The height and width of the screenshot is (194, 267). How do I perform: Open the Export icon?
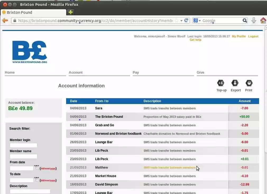(x=235, y=83)
